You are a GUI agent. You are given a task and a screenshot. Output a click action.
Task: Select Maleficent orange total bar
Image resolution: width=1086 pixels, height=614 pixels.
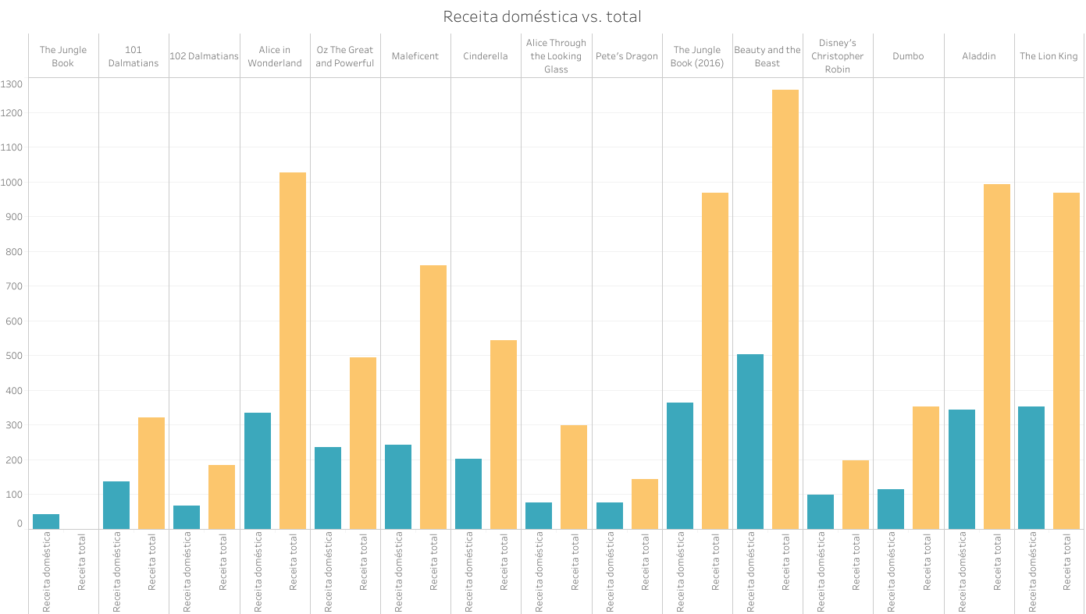point(433,397)
